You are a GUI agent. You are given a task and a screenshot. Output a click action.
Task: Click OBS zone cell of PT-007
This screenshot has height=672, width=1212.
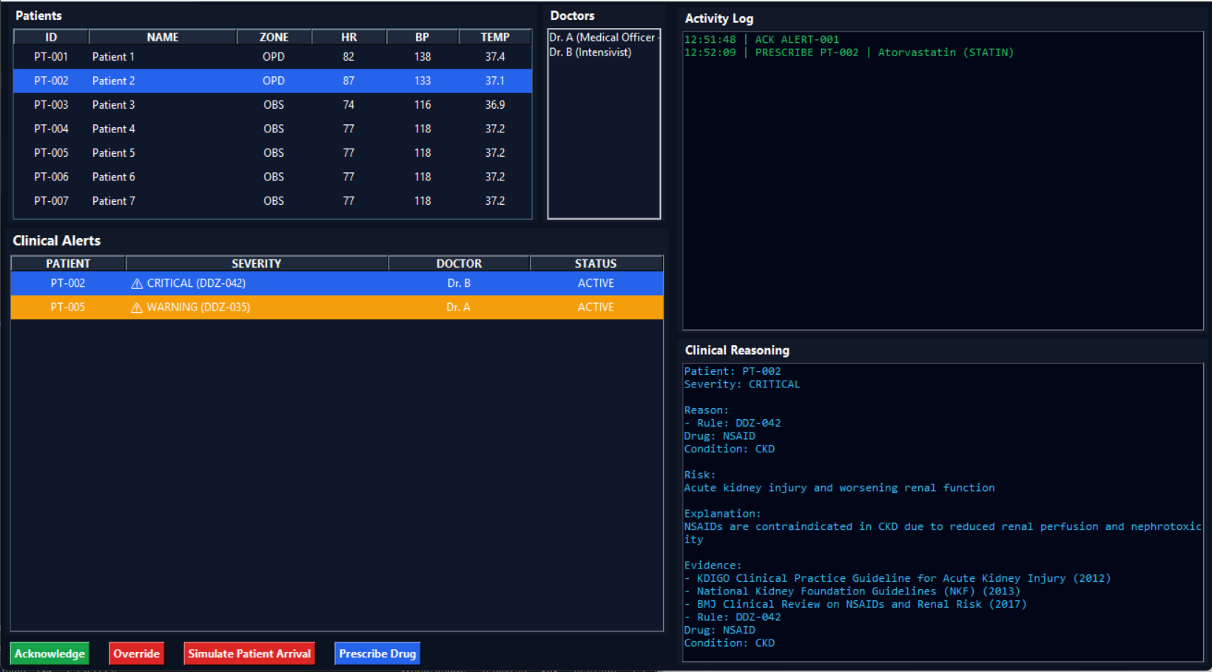(x=274, y=201)
